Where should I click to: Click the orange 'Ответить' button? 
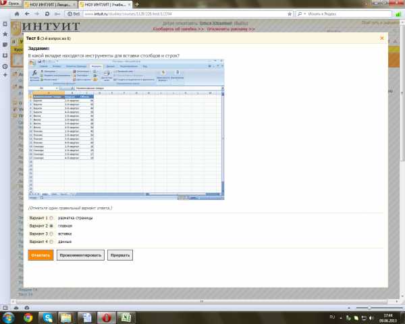(x=40, y=255)
